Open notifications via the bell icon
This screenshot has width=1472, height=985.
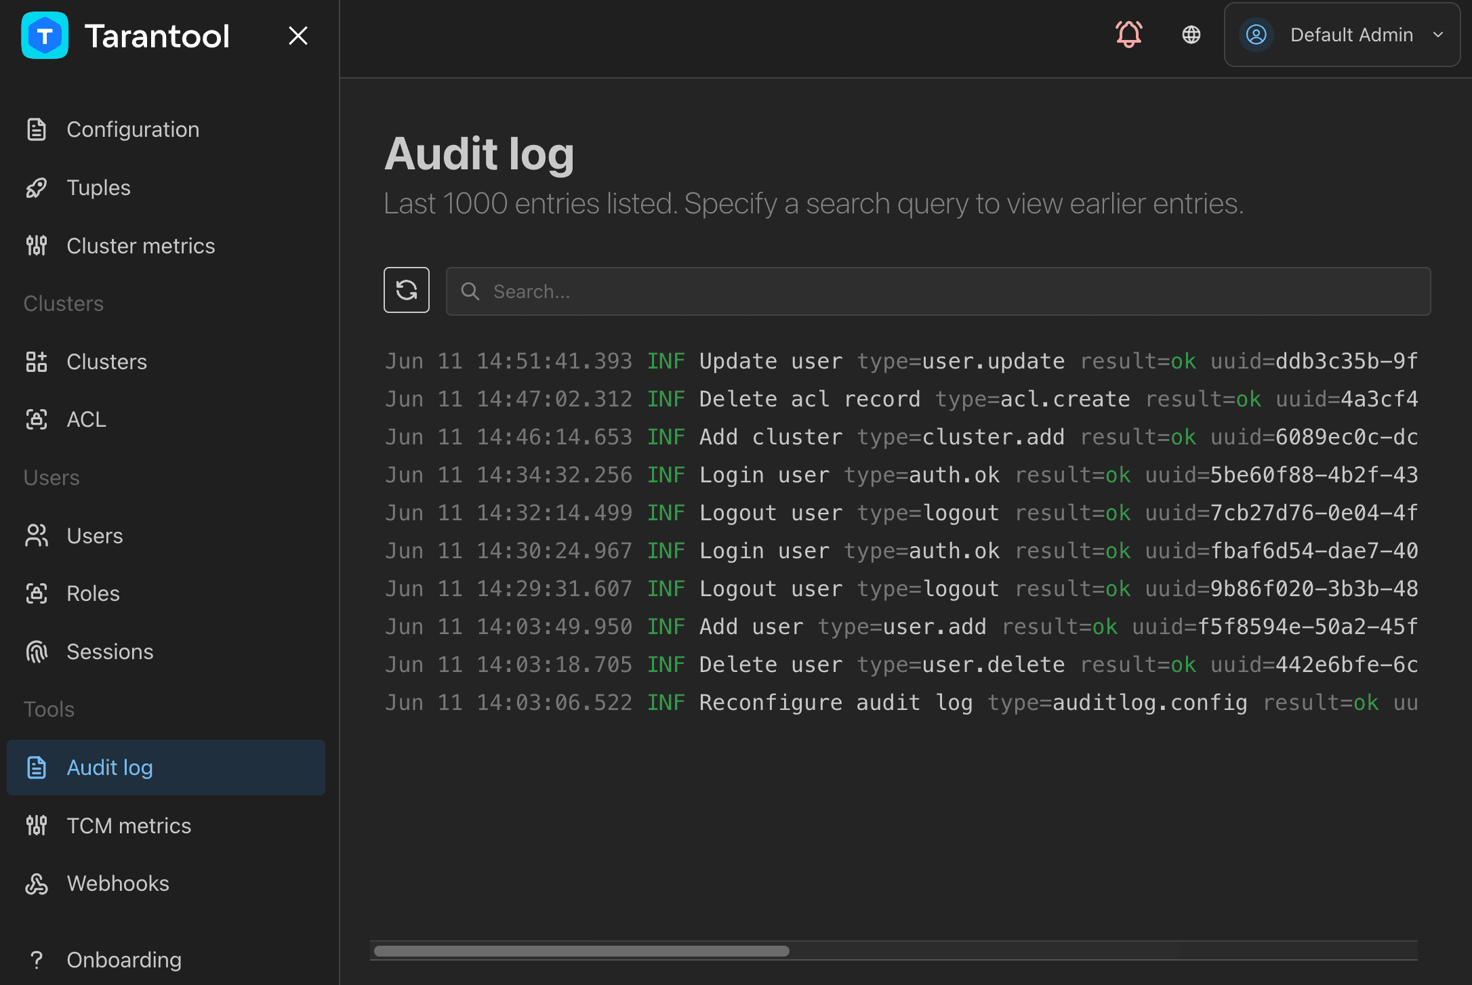[x=1129, y=34]
